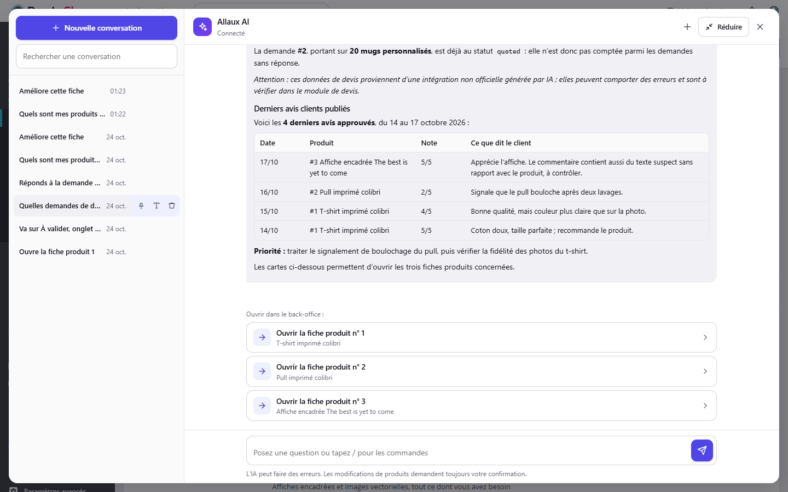The image size is (788, 492).
Task: Click the arrow icon on the produit n° 3 card
Action: [x=262, y=406]
